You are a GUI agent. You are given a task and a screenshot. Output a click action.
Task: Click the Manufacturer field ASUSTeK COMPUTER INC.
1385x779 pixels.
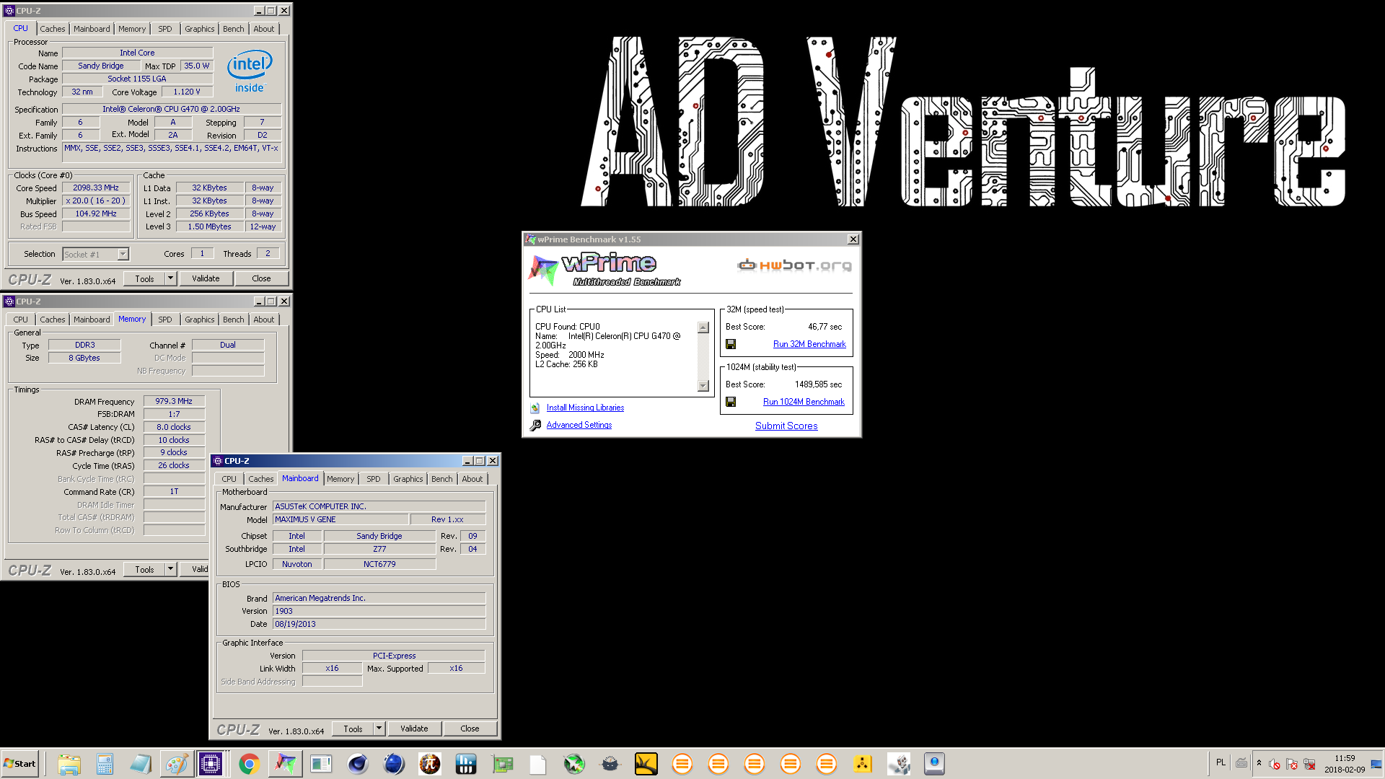(379, 506)
